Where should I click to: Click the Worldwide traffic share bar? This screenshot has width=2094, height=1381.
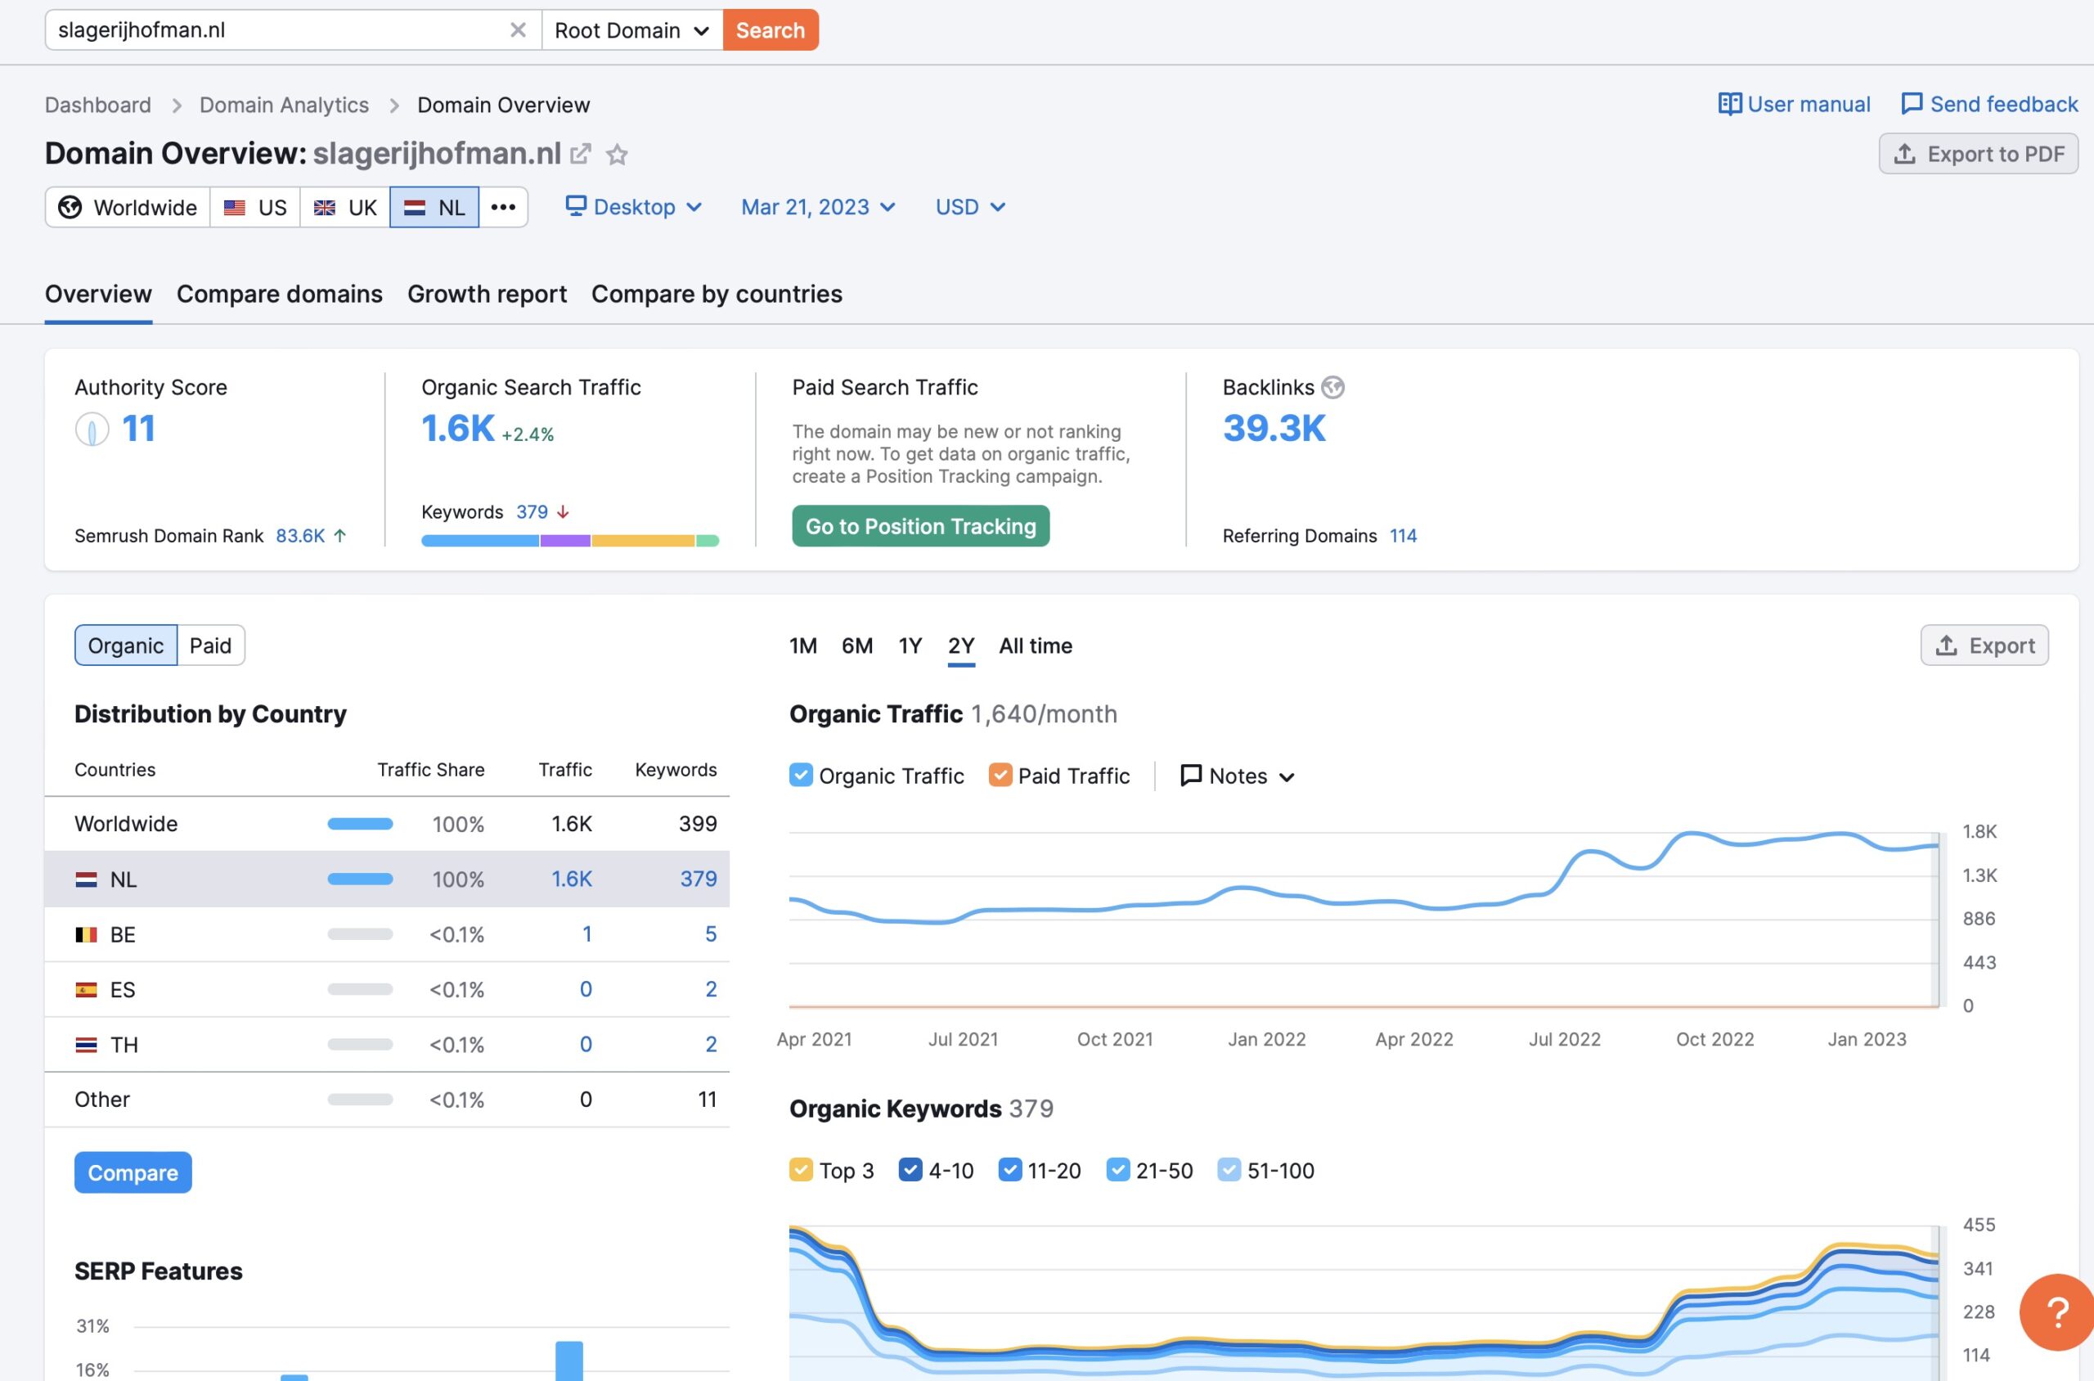click(x=360, y=825)
